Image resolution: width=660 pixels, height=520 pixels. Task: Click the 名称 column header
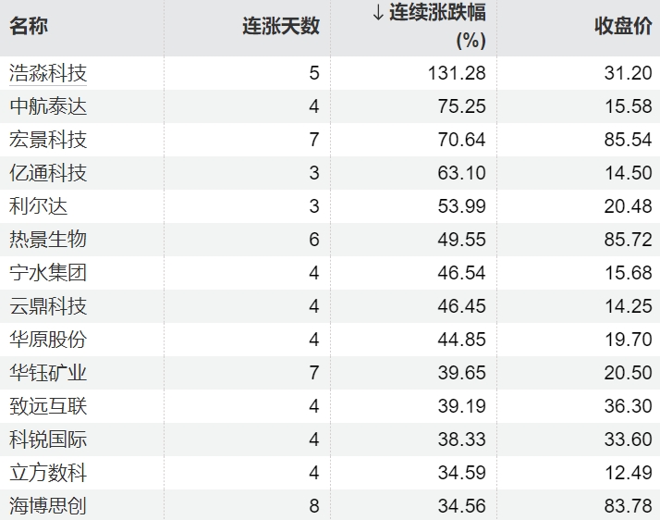[29, 26]
